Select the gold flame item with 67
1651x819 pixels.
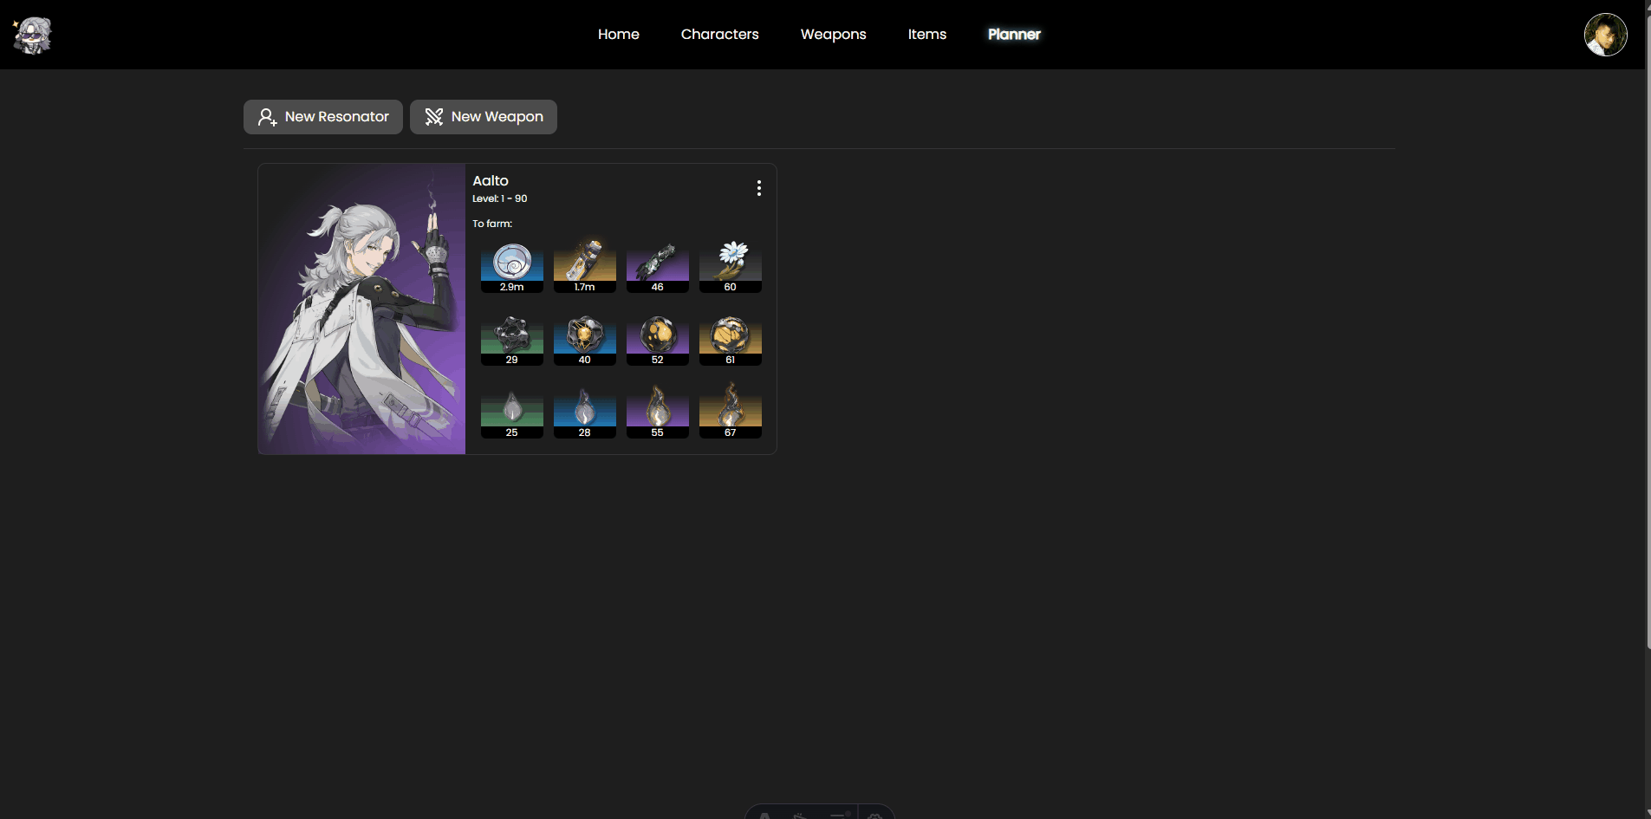pos(731,411)
